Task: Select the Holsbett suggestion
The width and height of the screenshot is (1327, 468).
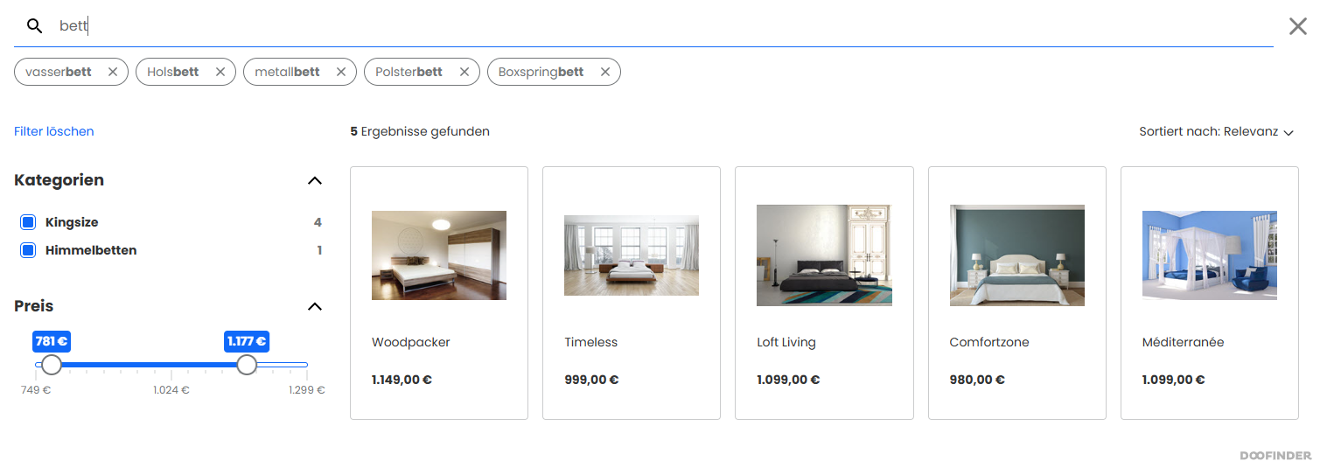Action: click(x=173, y=72)
